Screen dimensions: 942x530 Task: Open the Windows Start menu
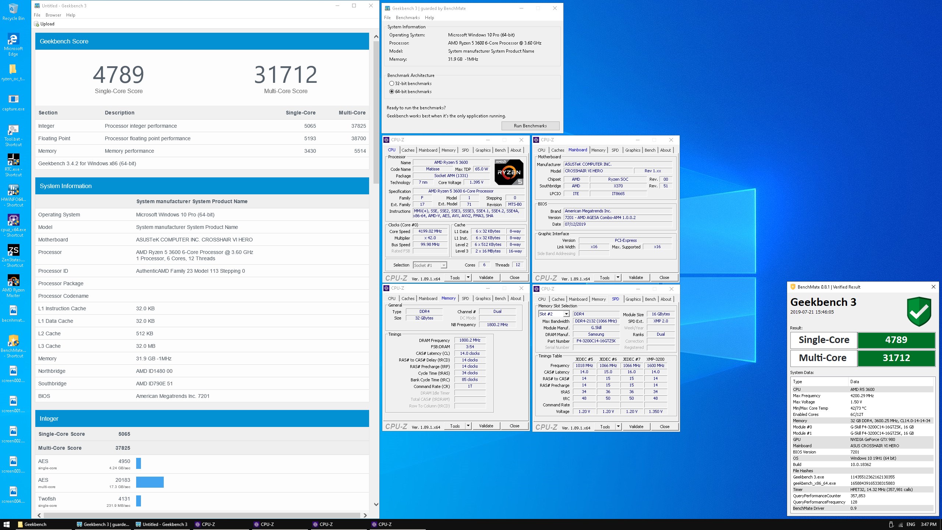7,524
